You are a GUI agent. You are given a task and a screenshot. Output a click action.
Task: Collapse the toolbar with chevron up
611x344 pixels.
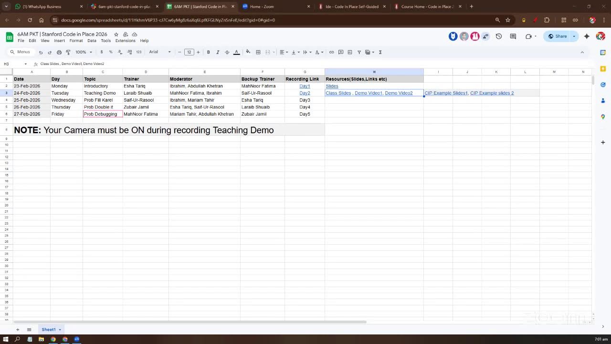click(x=582, y=52)
